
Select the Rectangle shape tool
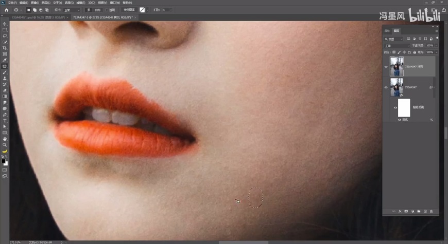[5, 133]
